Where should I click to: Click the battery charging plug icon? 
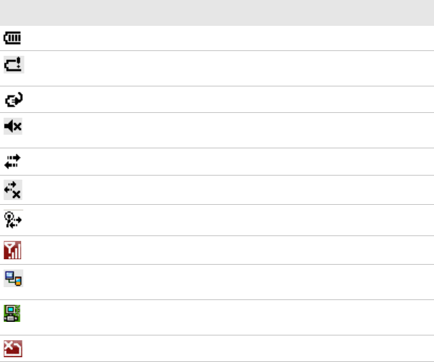point(14,99)
